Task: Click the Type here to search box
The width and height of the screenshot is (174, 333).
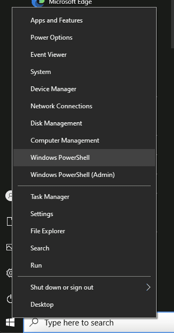Action: click(x=99, y=323)
